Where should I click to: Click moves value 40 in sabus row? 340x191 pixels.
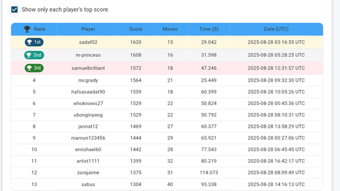pos(170,185)
